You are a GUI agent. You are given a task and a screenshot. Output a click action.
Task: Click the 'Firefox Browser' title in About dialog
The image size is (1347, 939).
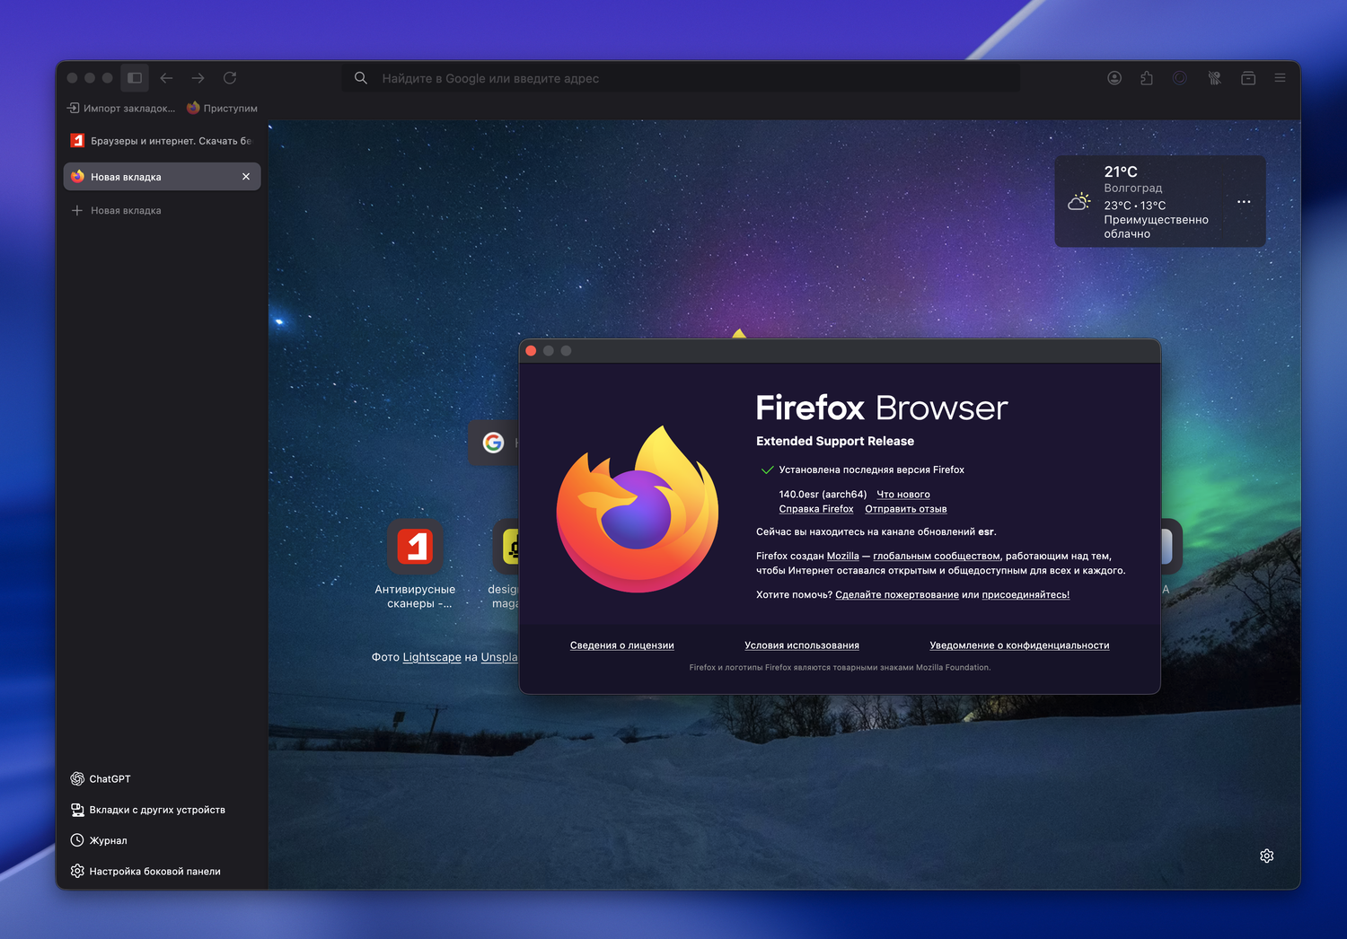(882, 408)
